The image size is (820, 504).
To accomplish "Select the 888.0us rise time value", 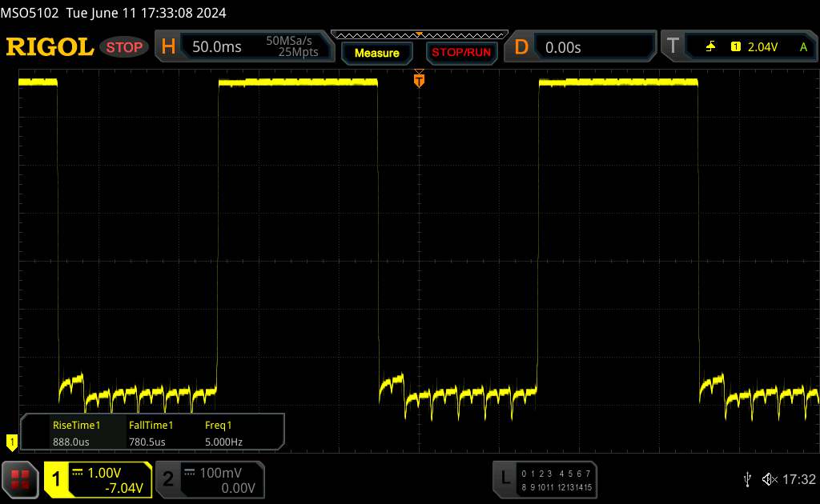I will click(71, 442).
